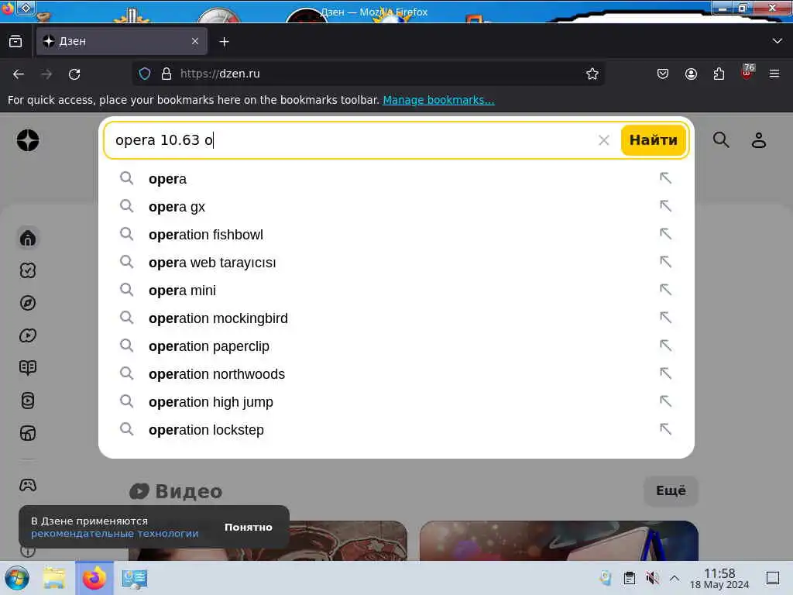Image resolution: width=793 pixels, height=595 pixels.
Task: Close the Дзен tab
Action: 195,41
